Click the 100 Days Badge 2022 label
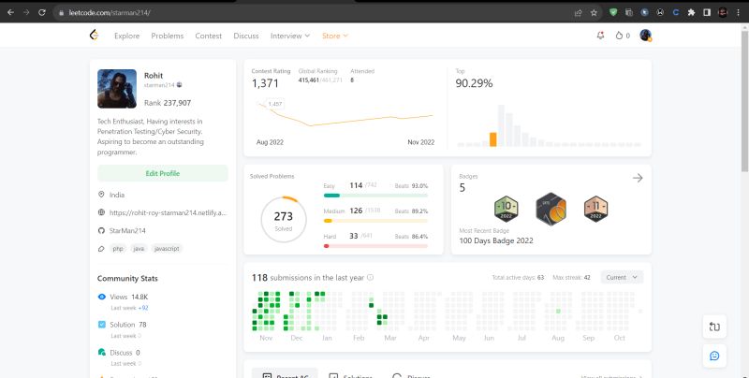Screen dimensions: 749x378 pyautogui.click(x=496, y=240)
